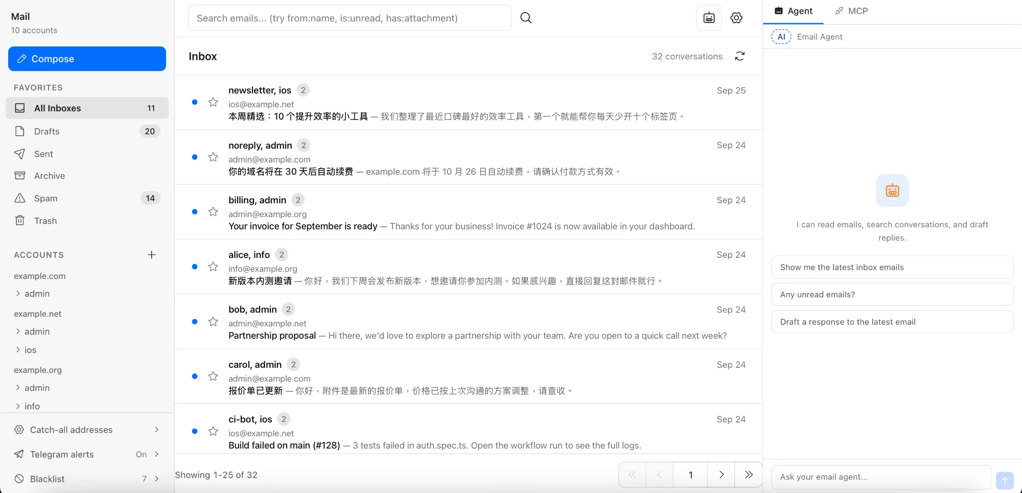Star the ci-bot, ios conversation
Viewport: 1022px width, 493px height.
point(214,431)
